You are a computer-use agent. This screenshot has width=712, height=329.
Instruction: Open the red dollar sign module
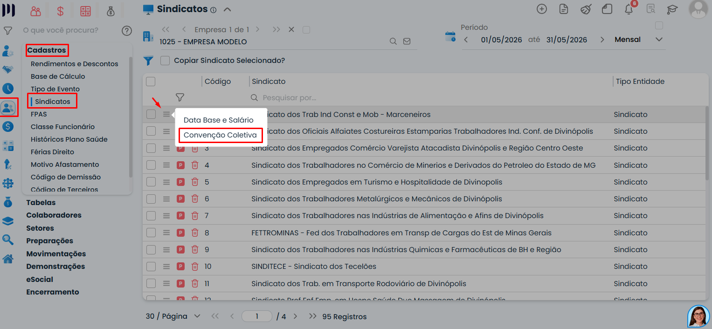coord(60,10)
